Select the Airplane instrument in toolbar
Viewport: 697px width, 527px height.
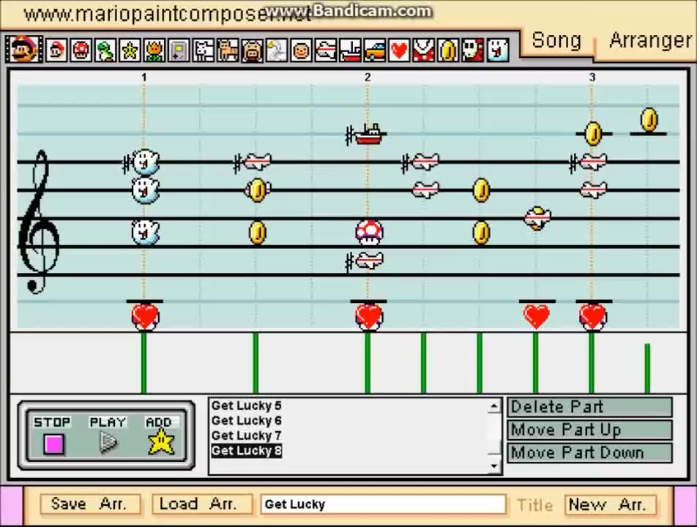(325, 50)
